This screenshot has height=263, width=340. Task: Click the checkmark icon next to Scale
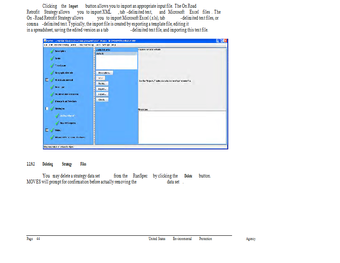tap(51, 58)
